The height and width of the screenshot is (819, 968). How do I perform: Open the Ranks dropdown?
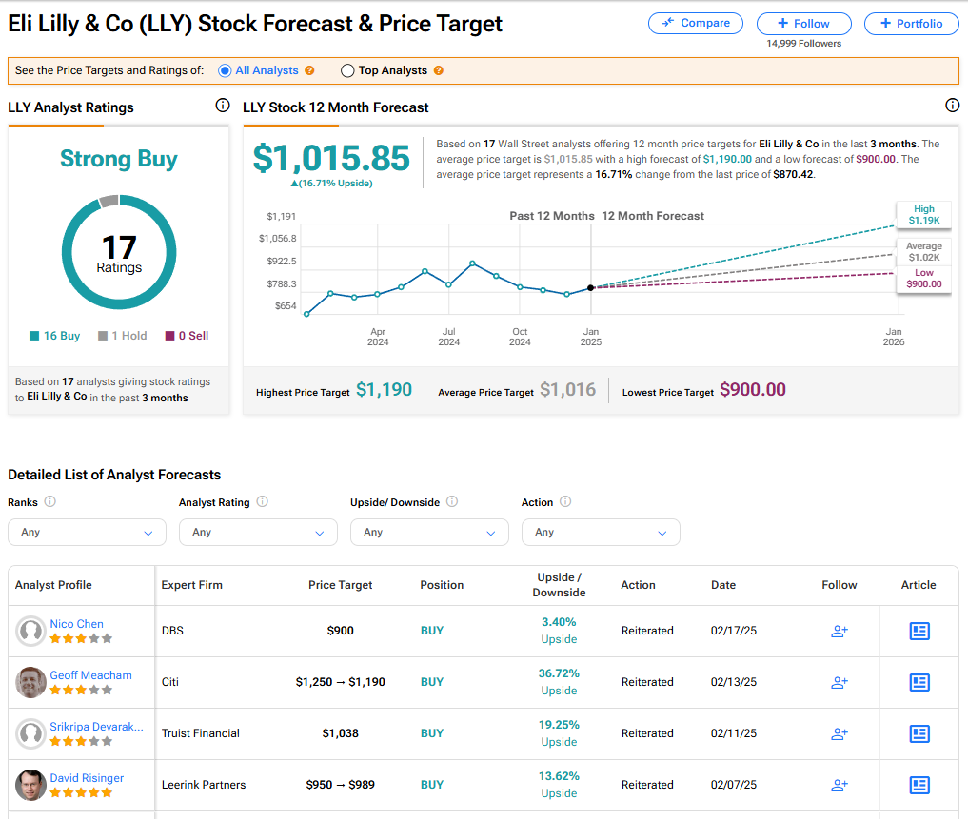[87, 533]
